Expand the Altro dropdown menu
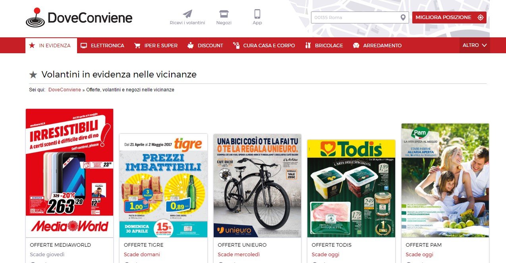The image size is (506, 263). (475, 45)
